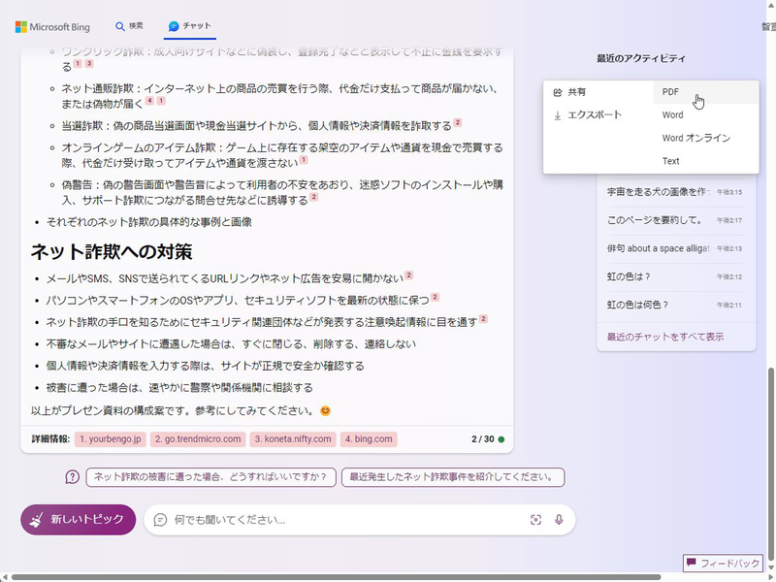Open the go.trendmicro.com source link
The width and height of the screenshot is (776, 582).
point(199,439)
